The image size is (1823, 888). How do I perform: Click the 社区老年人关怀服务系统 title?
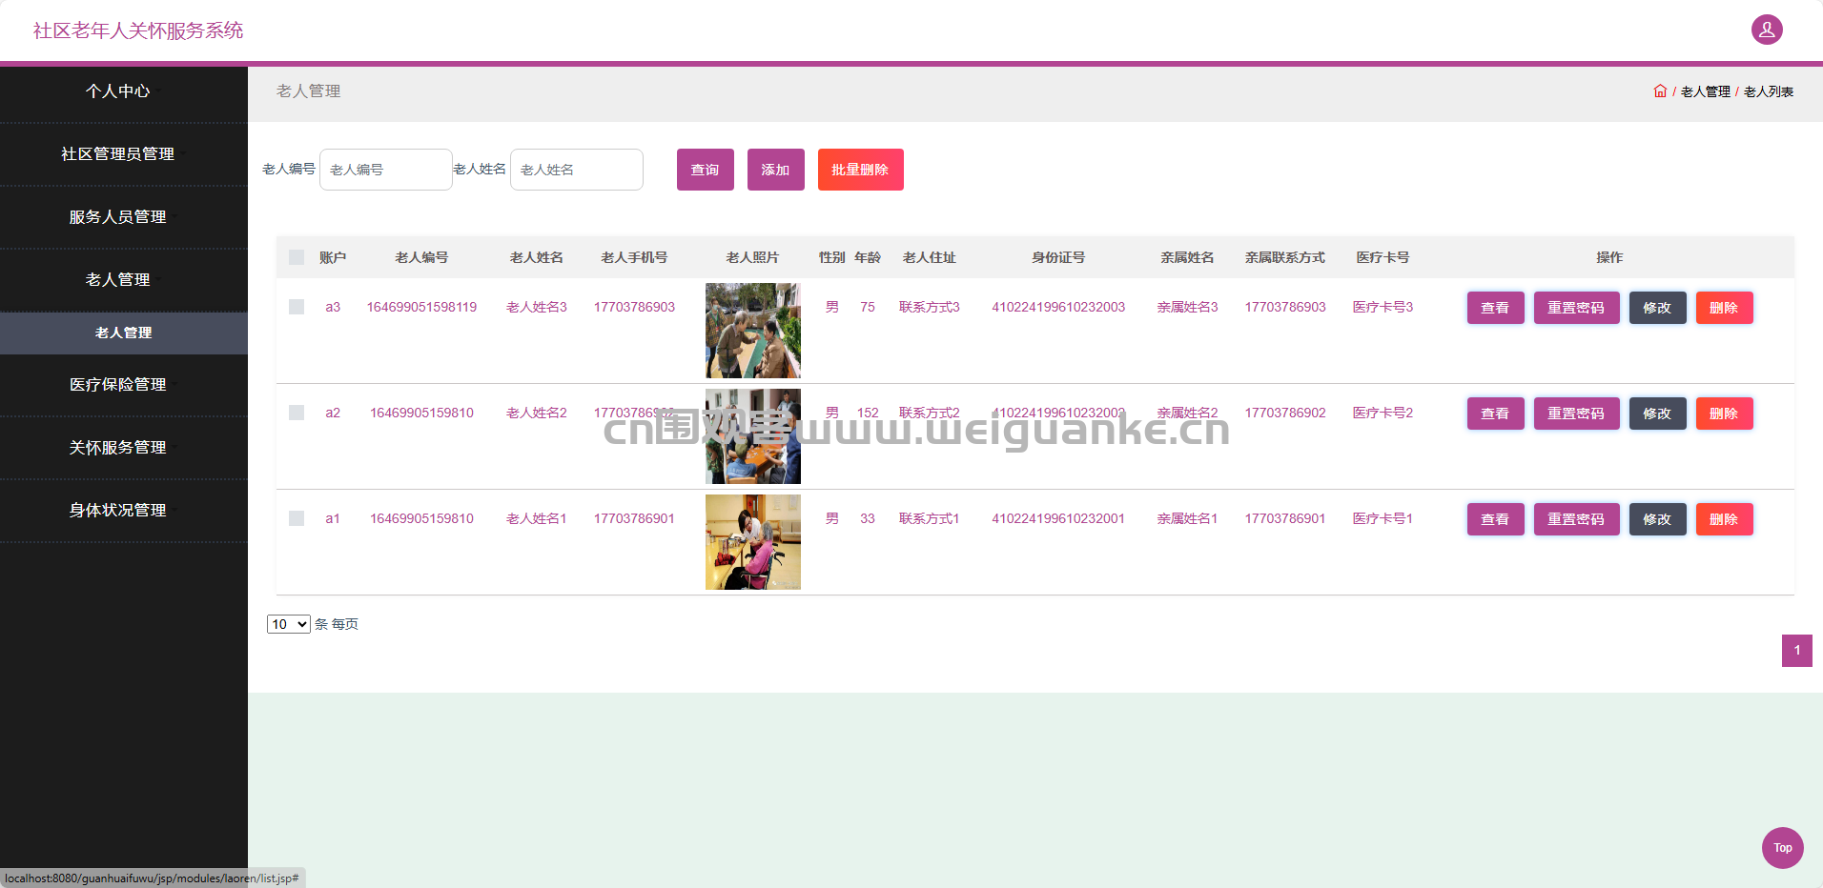[x=138, y=30]
